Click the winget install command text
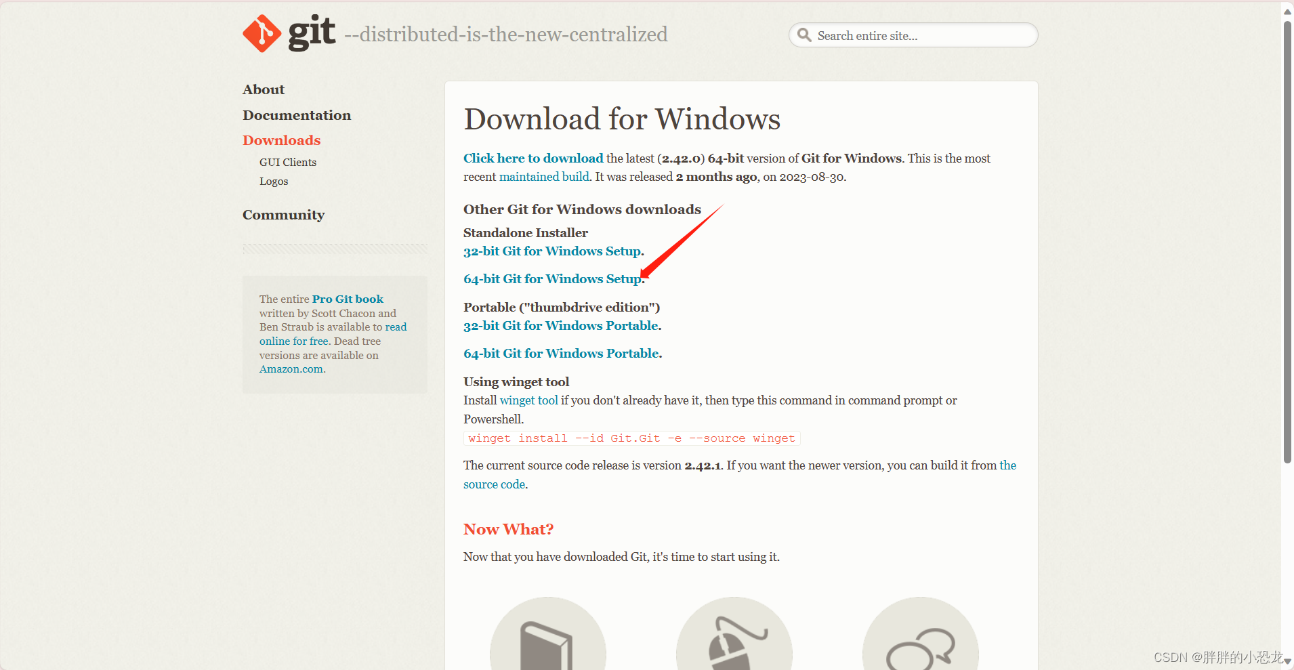1294x670 pixels. pos(631,438)
